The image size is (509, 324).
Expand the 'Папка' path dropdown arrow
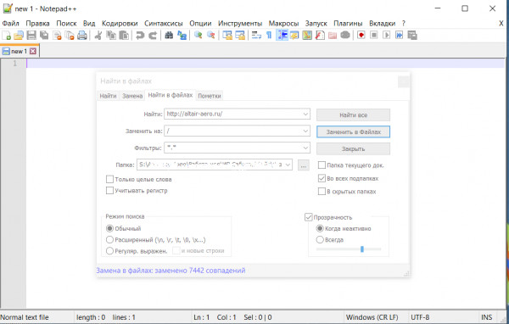pos(288,165)
